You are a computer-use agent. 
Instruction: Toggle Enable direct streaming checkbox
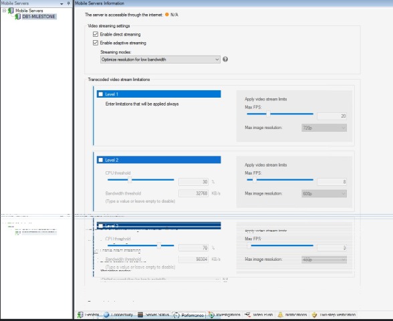point(95,34)
